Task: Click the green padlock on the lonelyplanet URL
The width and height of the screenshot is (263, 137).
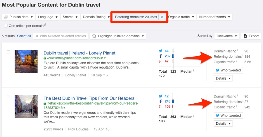Action: pos(45,58)
